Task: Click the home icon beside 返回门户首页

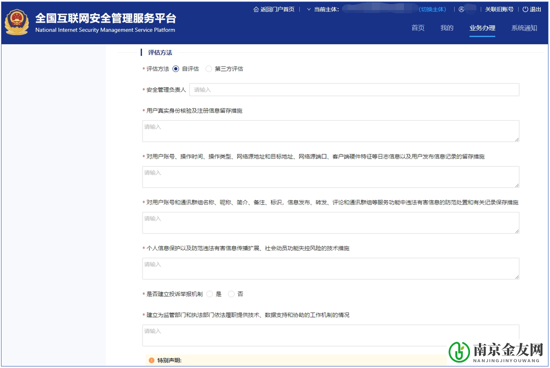Action: pos(256,9)
